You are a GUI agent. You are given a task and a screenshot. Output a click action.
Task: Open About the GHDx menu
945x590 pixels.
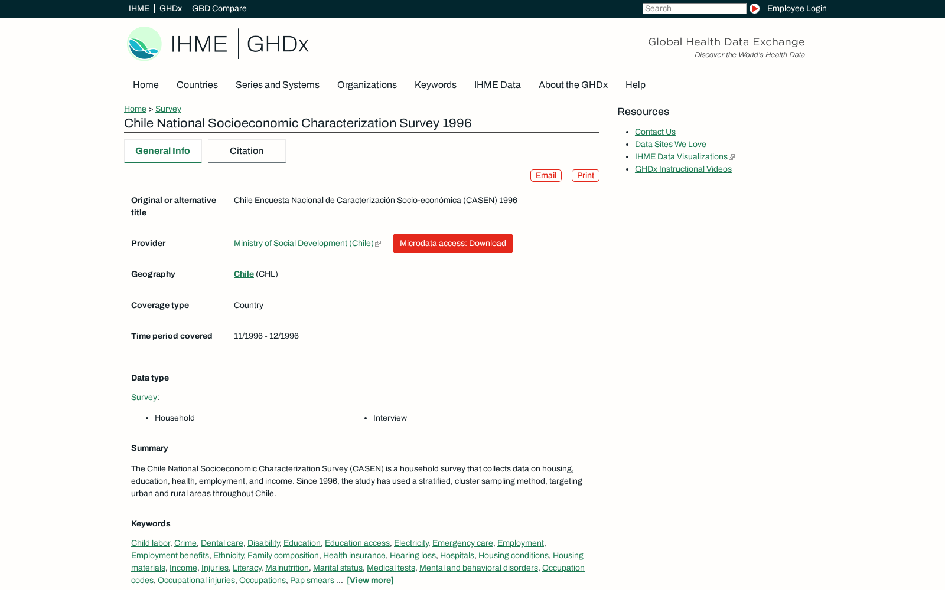573,85
